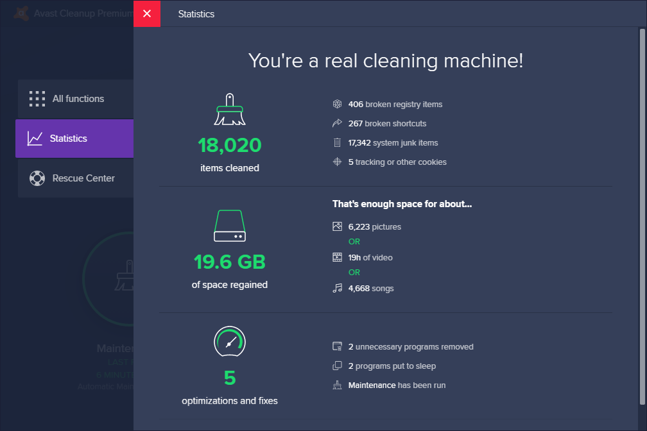The height and width of the screenshot is (431, 647).
Task: Click the hard drive icon above 19.6 GB
Action: pyautogui.click(x=229, y=226)
